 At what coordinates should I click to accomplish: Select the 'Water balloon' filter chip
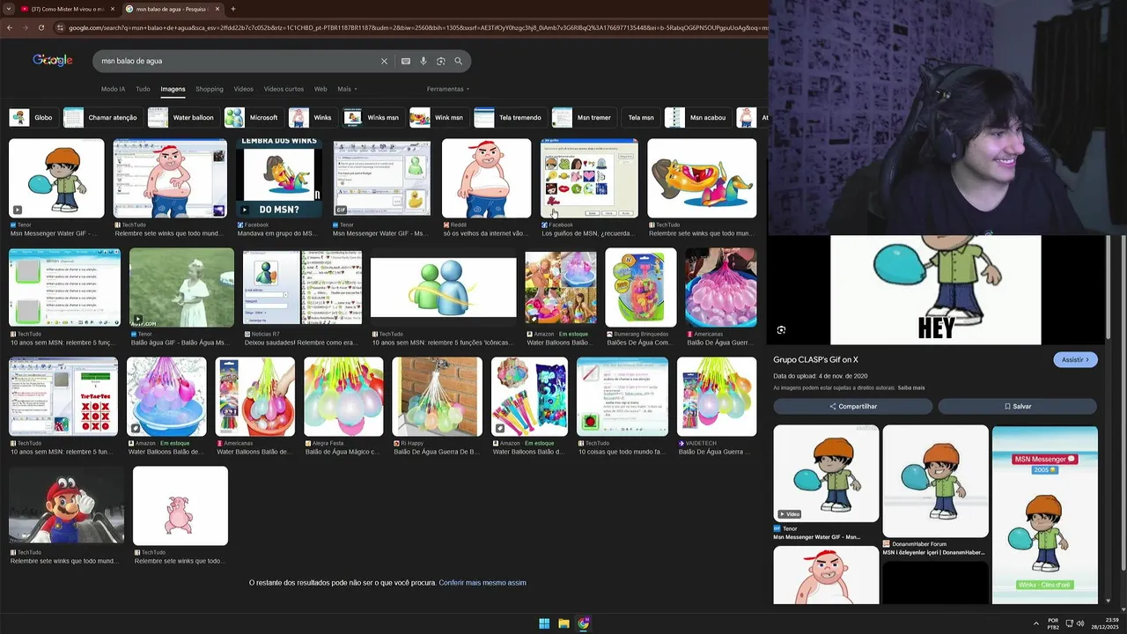(x=182, y=117)
